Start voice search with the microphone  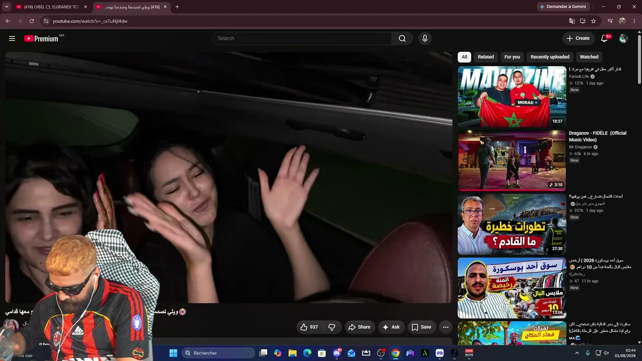click(x=425, y=39)
